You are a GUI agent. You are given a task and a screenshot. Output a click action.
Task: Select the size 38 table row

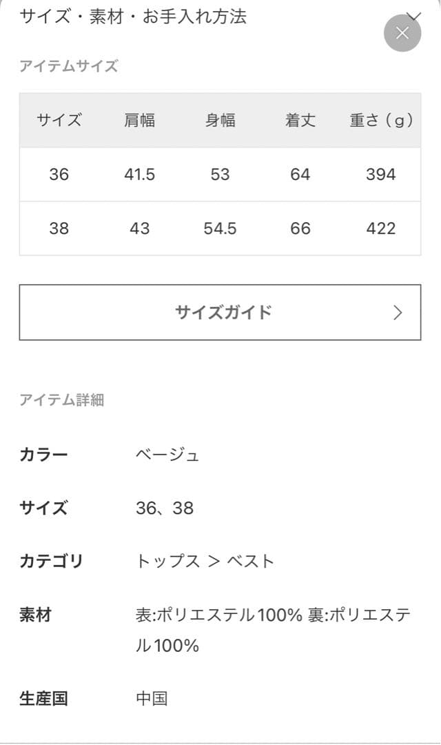click(220, 228)
